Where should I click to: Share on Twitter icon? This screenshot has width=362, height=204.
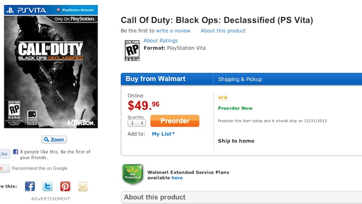point(48,186)
